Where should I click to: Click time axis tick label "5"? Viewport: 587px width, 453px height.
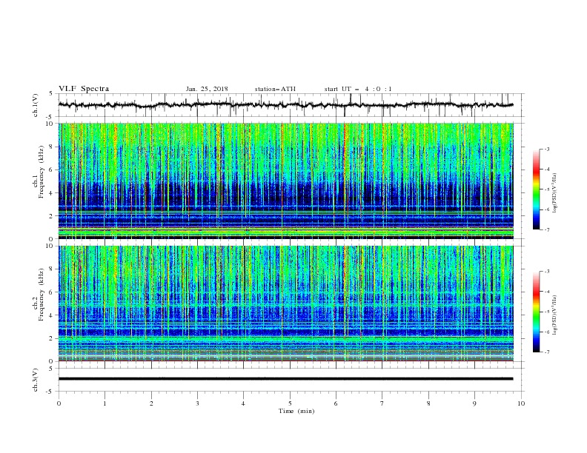290,403
